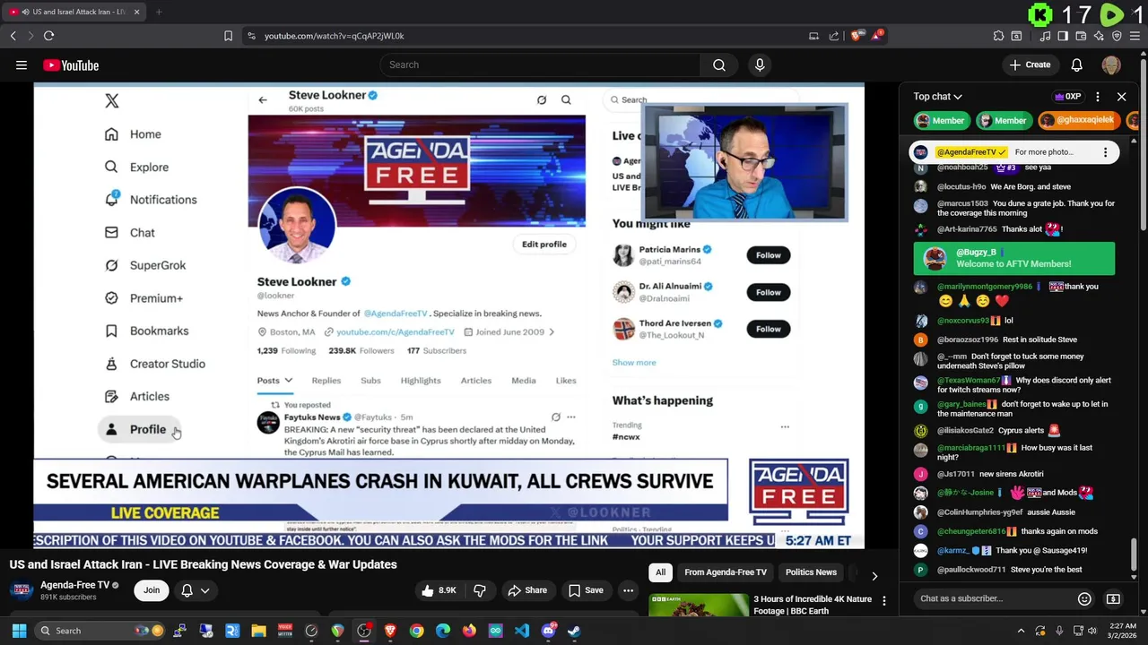Click the YouTube search magnifier button

point(719,64)
